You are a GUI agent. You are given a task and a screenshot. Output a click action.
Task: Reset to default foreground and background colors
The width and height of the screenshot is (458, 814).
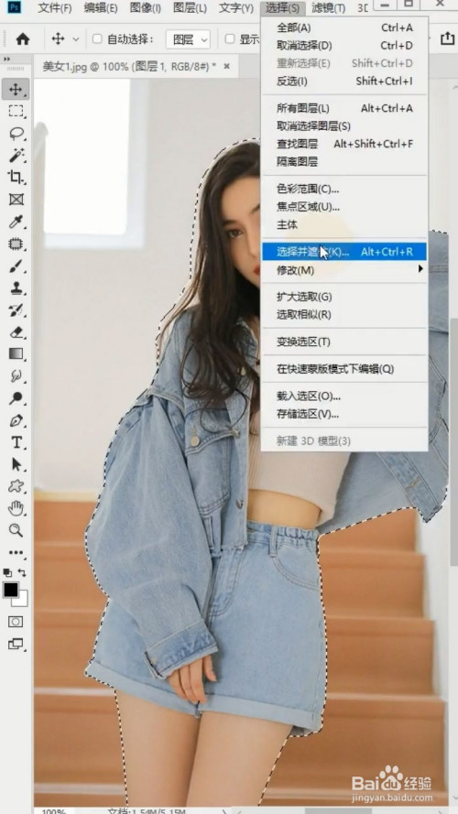pos(7,572)
